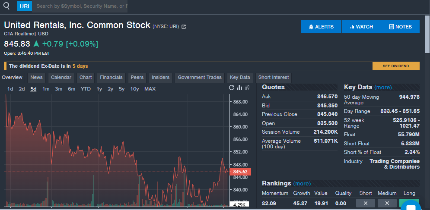Click the X under Short ranking
The image size is (430, 210).
click(366, 203)
